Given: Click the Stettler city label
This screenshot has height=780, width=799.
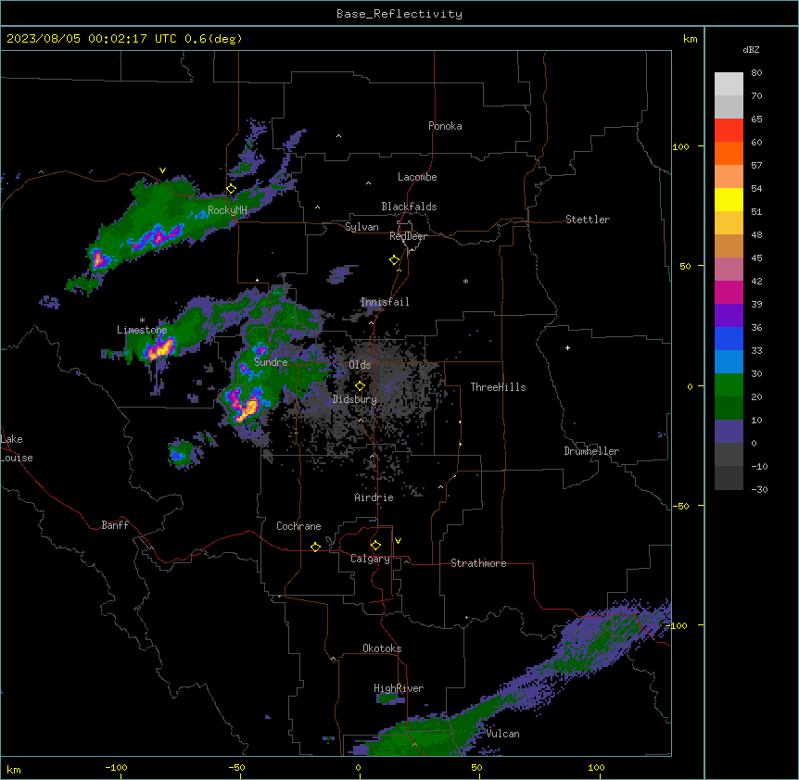Looking at the screenshot, I should [x=587, y=220].
